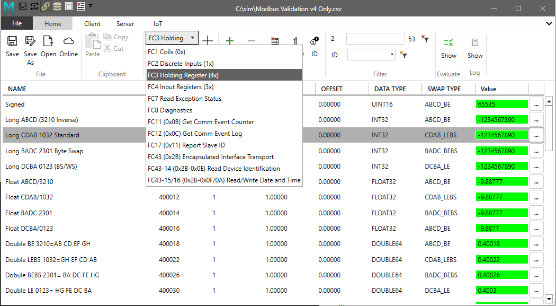Viewport: 556px width, 306px height.
Task: Open the quick access toolbar customize arrow
Action: click(x=91, y=6)
